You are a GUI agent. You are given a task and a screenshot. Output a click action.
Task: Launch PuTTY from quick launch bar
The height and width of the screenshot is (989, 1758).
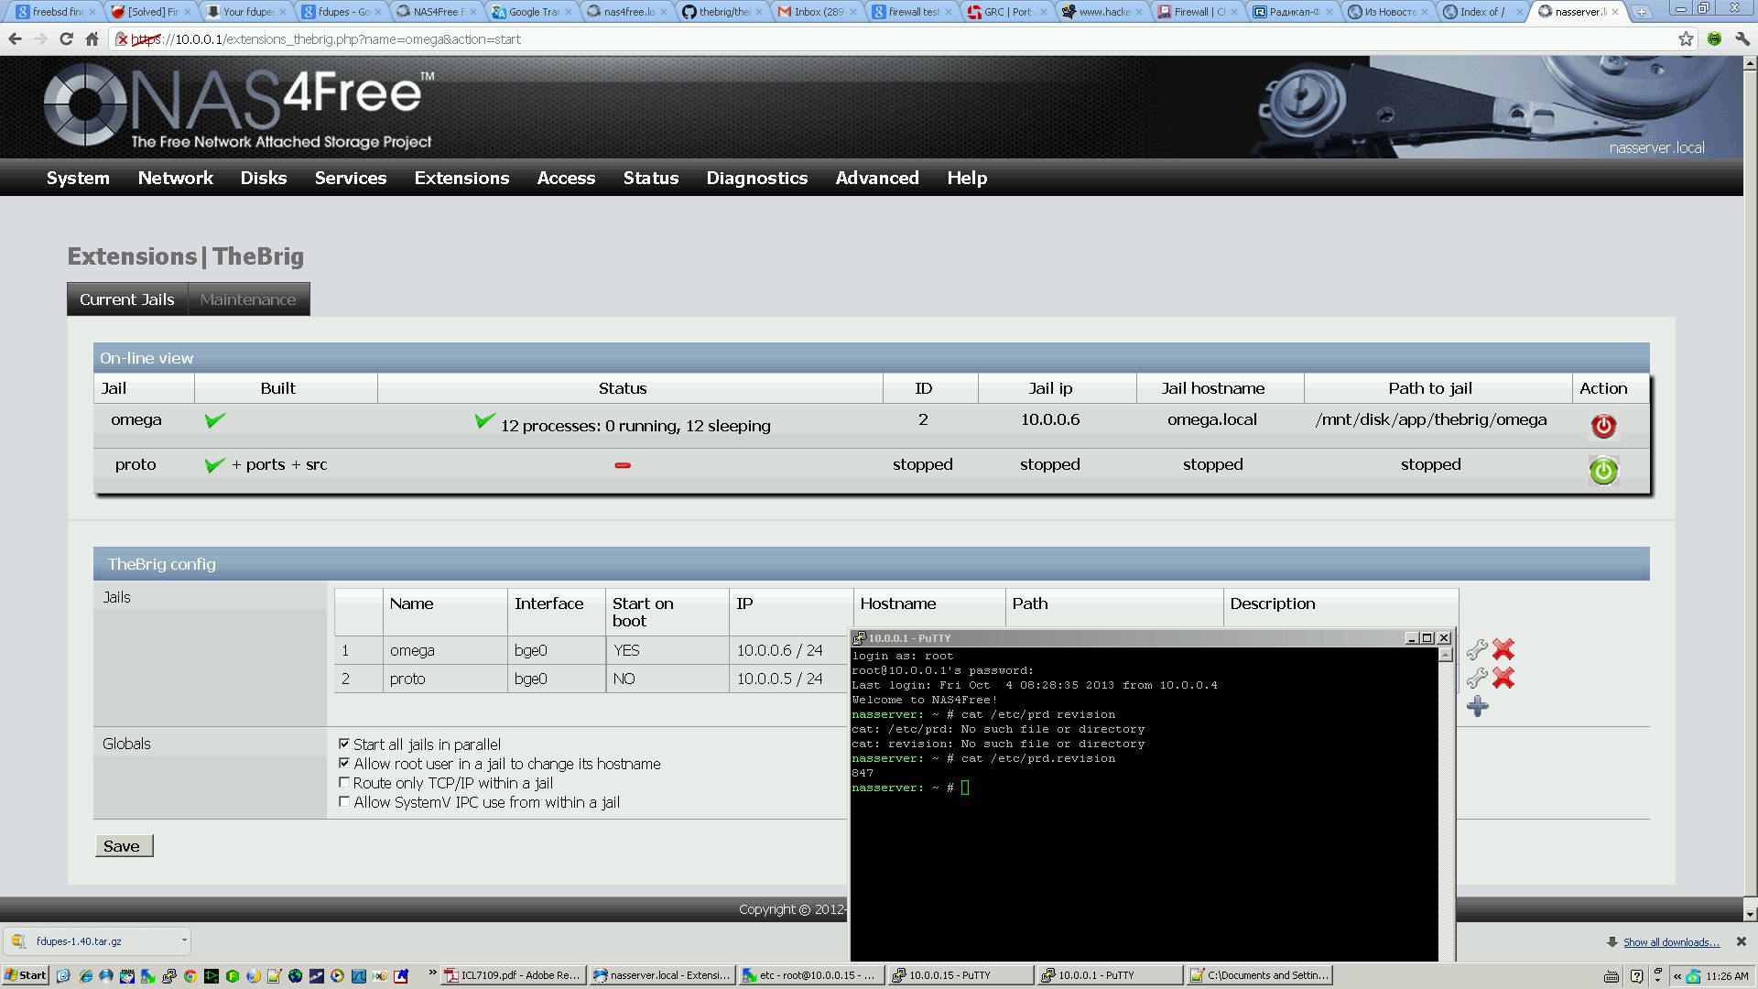click(168, 976)
